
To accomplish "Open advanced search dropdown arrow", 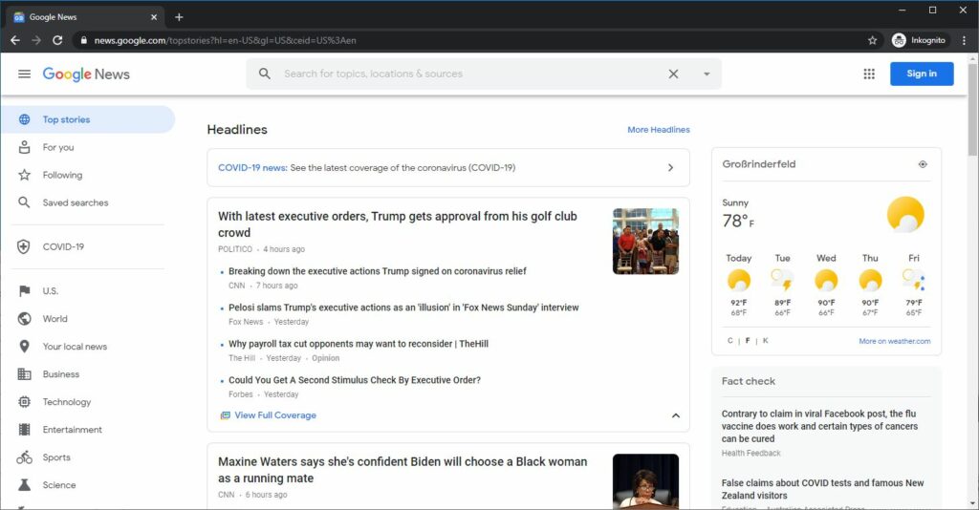I will pos(707,74).
